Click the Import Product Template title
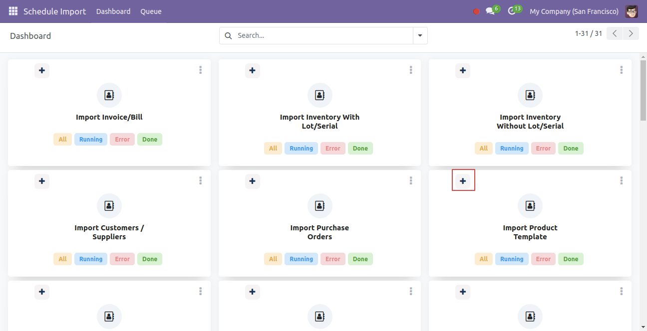 click(530, 232)
